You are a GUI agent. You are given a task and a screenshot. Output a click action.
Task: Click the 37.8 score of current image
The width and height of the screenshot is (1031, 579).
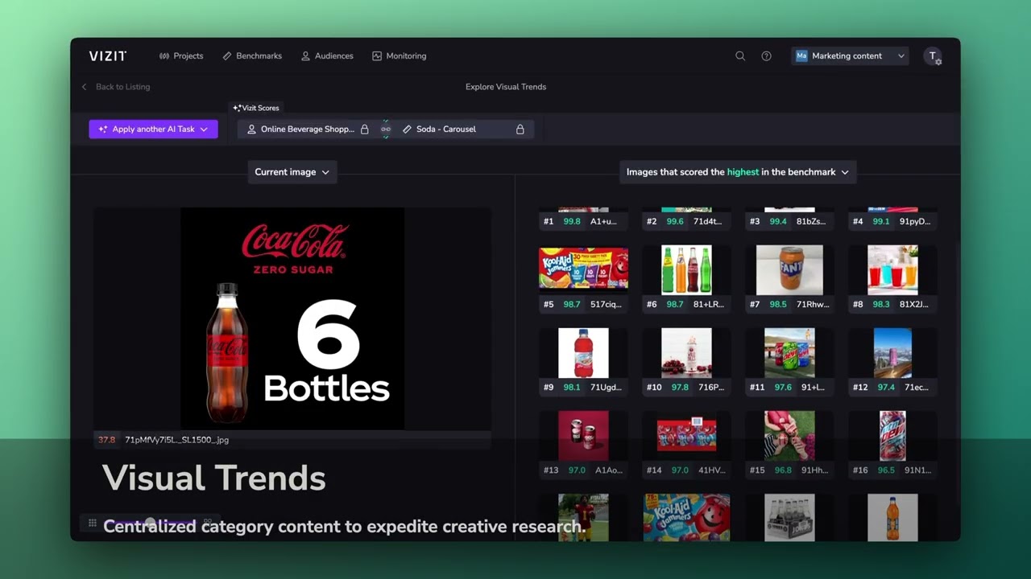click(106, 440)
